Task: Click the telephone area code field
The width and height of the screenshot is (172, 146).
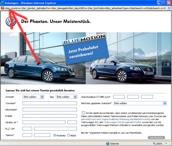Action: click(x=27, y=135)
